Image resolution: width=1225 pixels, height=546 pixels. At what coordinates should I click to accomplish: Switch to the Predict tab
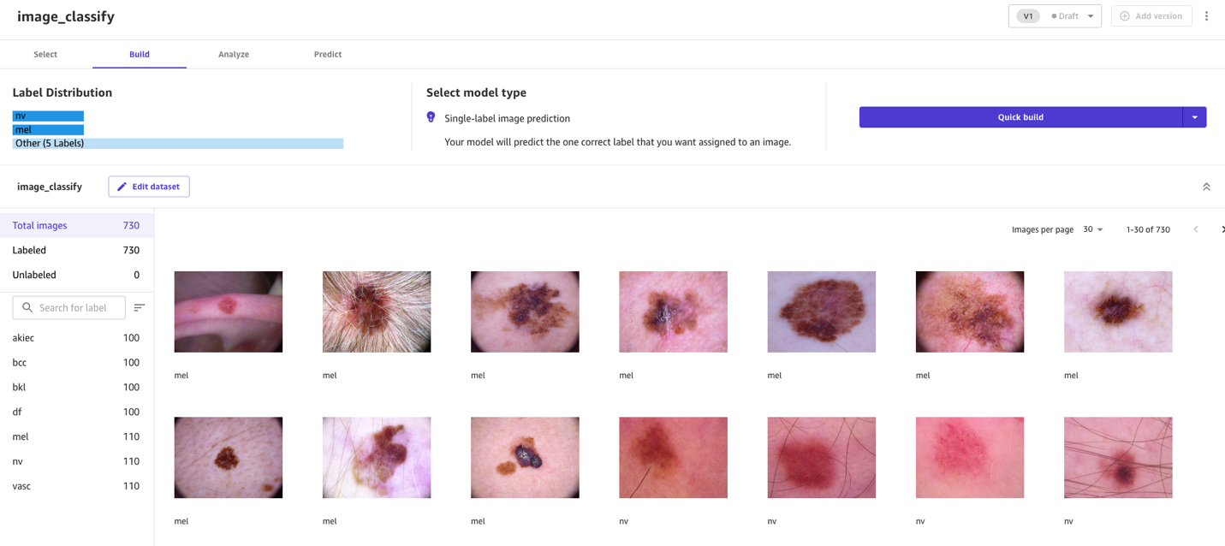click(x=328, y=54)
